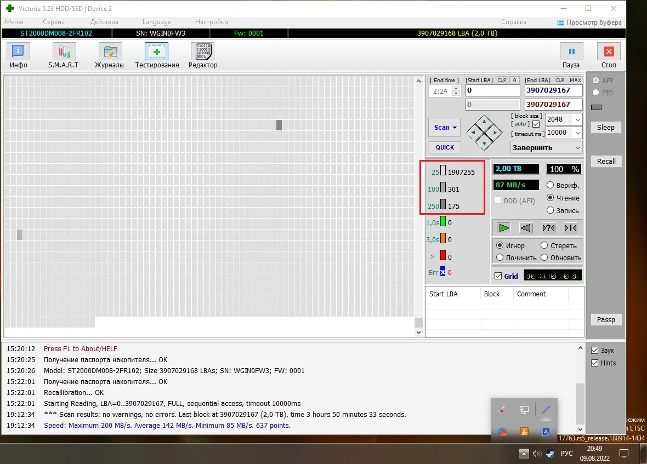647x464 pixels.
Task: Click the down arrow of navigation diamond
Action: coord(484,144)
